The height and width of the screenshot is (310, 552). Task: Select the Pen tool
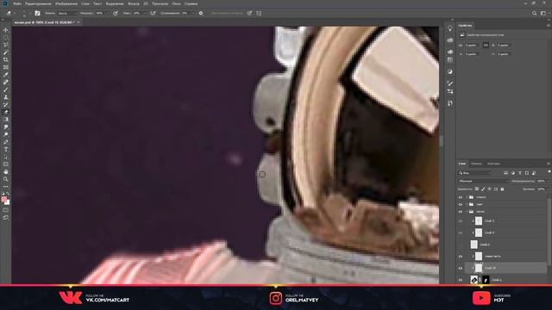coord(6,142)
